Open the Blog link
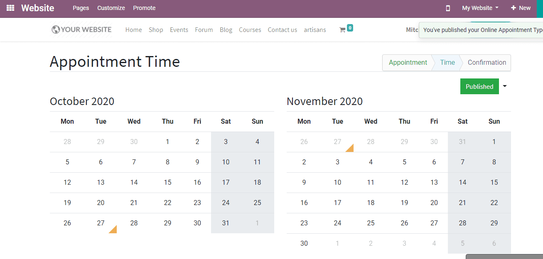This screenshot has width=543, height=259. 226,30
